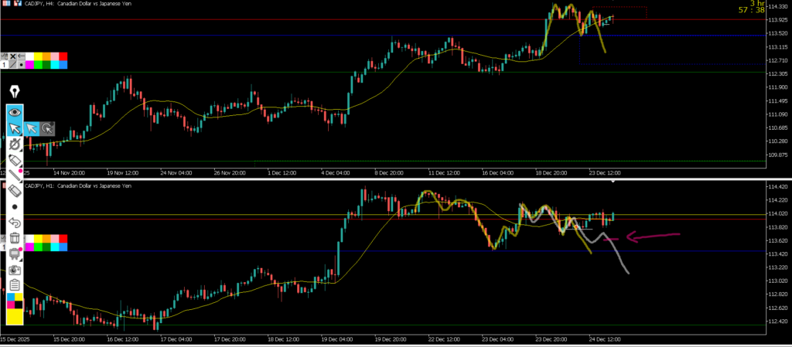Pick dark green in the H1 chart palette
This screenshot has height=347, width=792.
(46, 247)
